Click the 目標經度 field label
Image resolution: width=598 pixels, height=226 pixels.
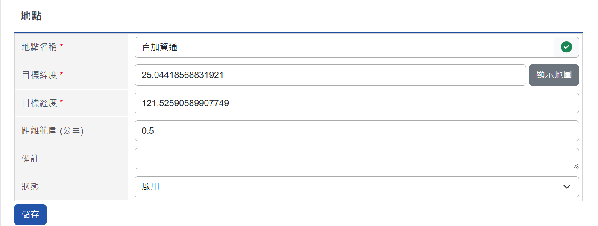pyautogui.click(x=39, y=103)
